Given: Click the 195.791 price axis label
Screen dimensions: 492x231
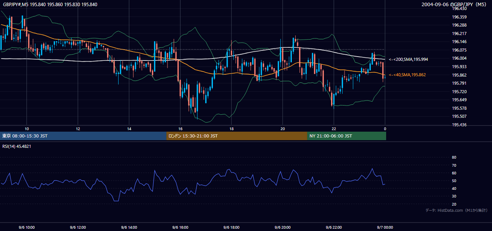Looking at the screenshot, I should point(459,83).
